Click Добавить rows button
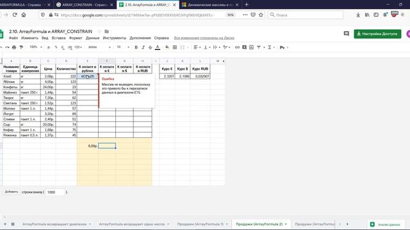 click(12, 192)
